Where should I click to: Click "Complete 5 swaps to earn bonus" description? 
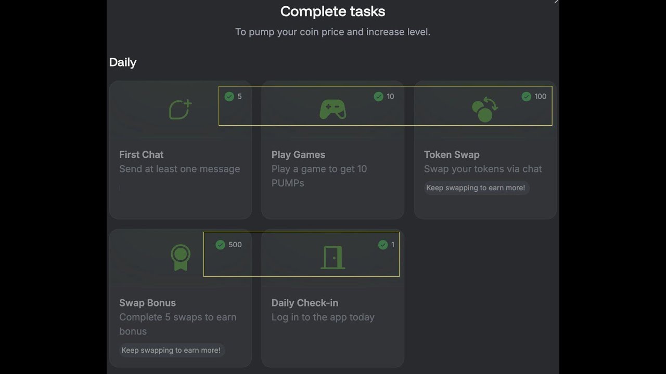click(x=177, y=324)
